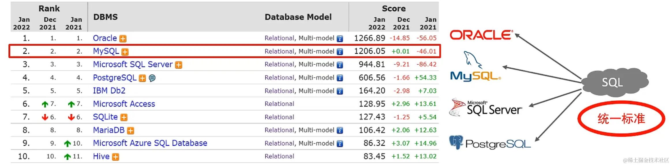
Task: Open the PostgreSQL DBMS link
Action: tap(115, 78)
